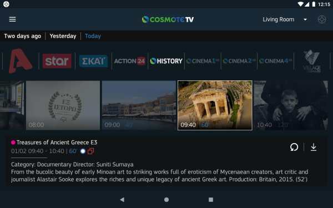The image size is (333, 208).
Task: Open the 09:00 harbour programme thumbnail
Action: tap(139, 105)
